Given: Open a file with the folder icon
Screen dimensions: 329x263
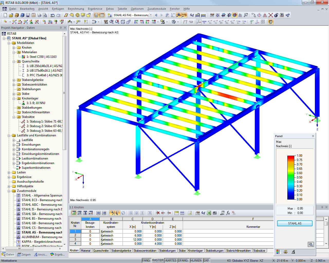Looking at the screenshot, I should point(11,15).
